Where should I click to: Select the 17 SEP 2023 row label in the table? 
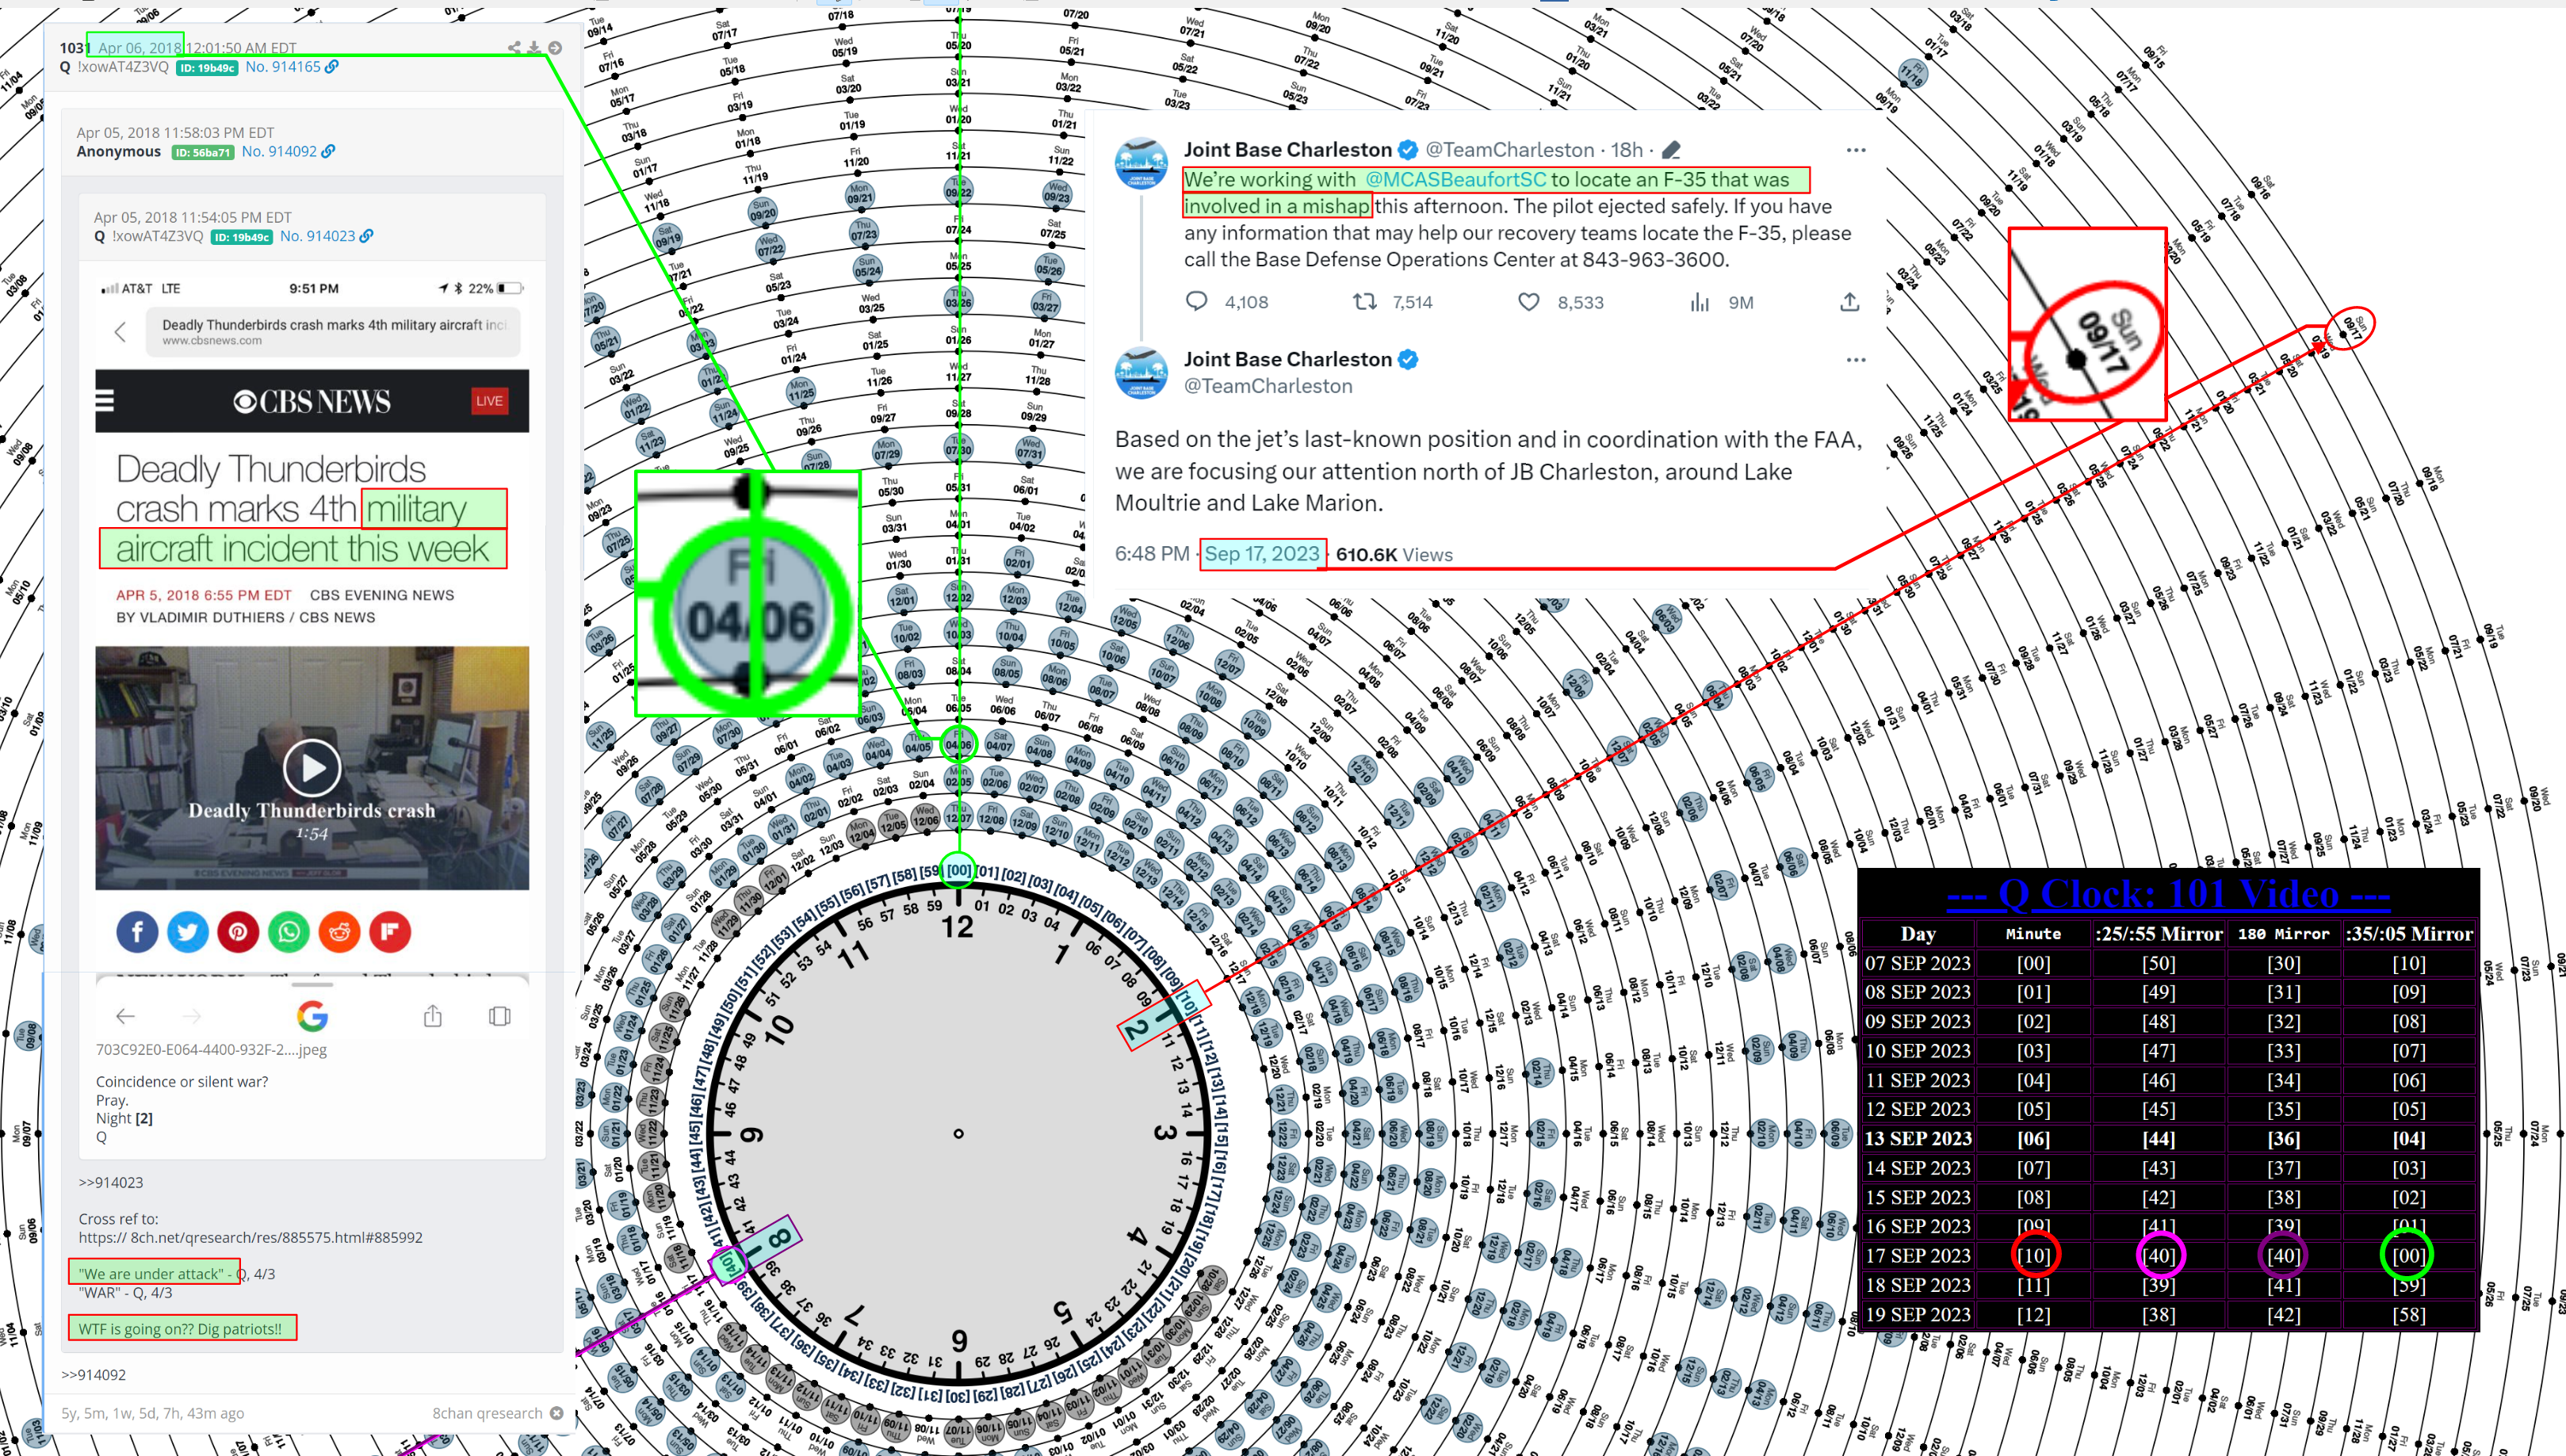[1917, 1255]
